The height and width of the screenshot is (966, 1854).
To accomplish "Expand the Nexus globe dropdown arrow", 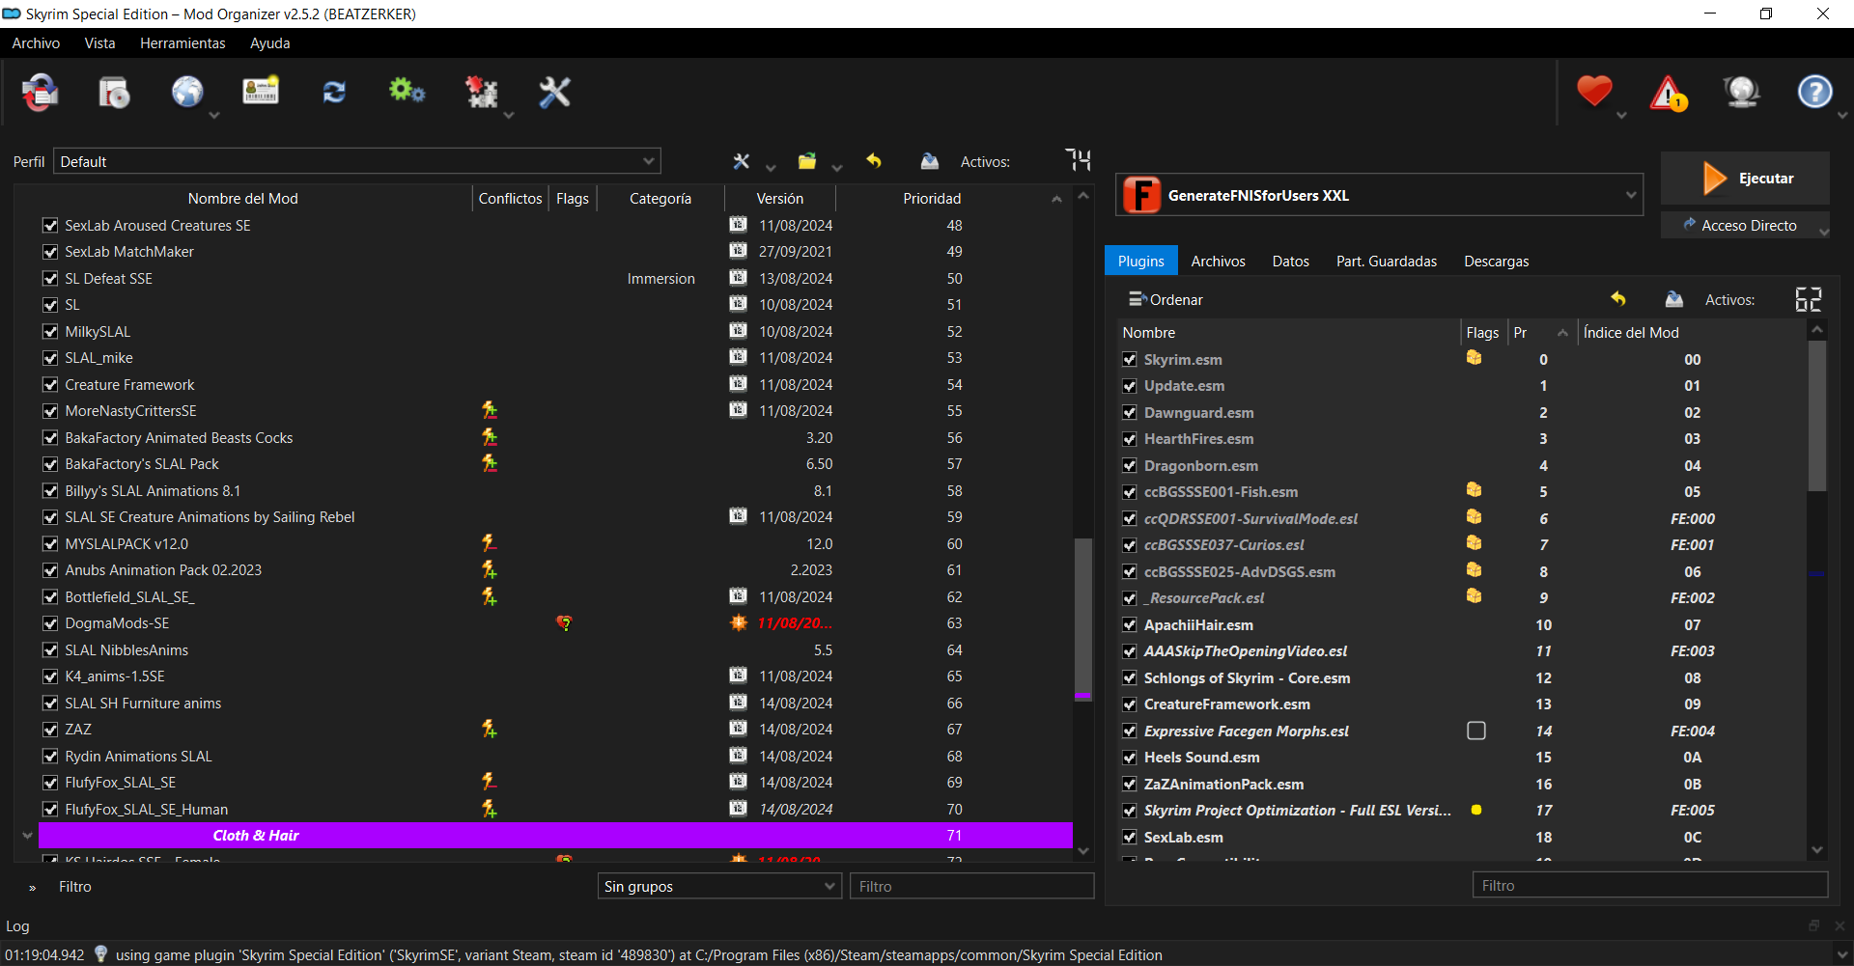I will [x=214, y=115].
